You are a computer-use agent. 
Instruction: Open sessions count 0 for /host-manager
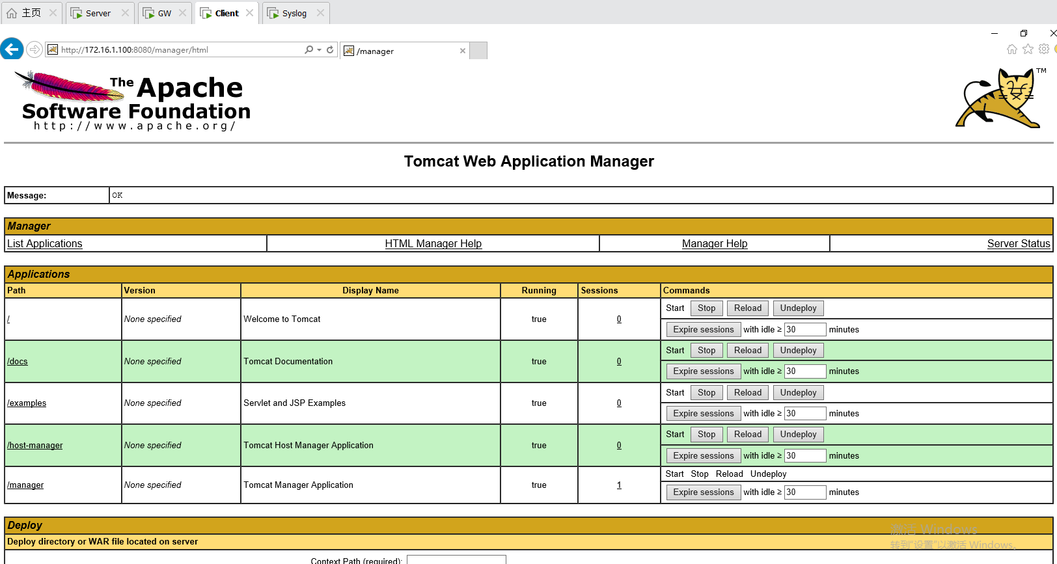pos(619,445)
